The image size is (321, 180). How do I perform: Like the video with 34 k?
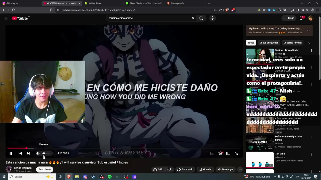click(x=158, y=169)
